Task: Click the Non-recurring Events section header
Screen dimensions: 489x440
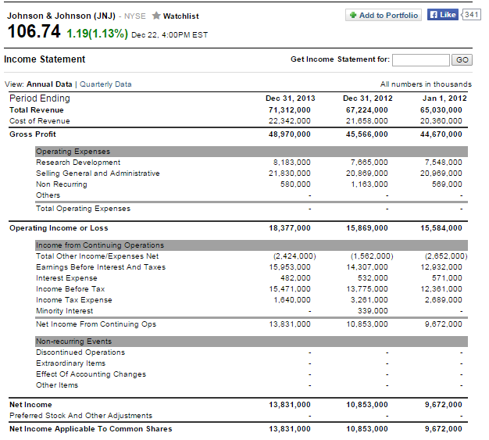Action: coord(252,342)
